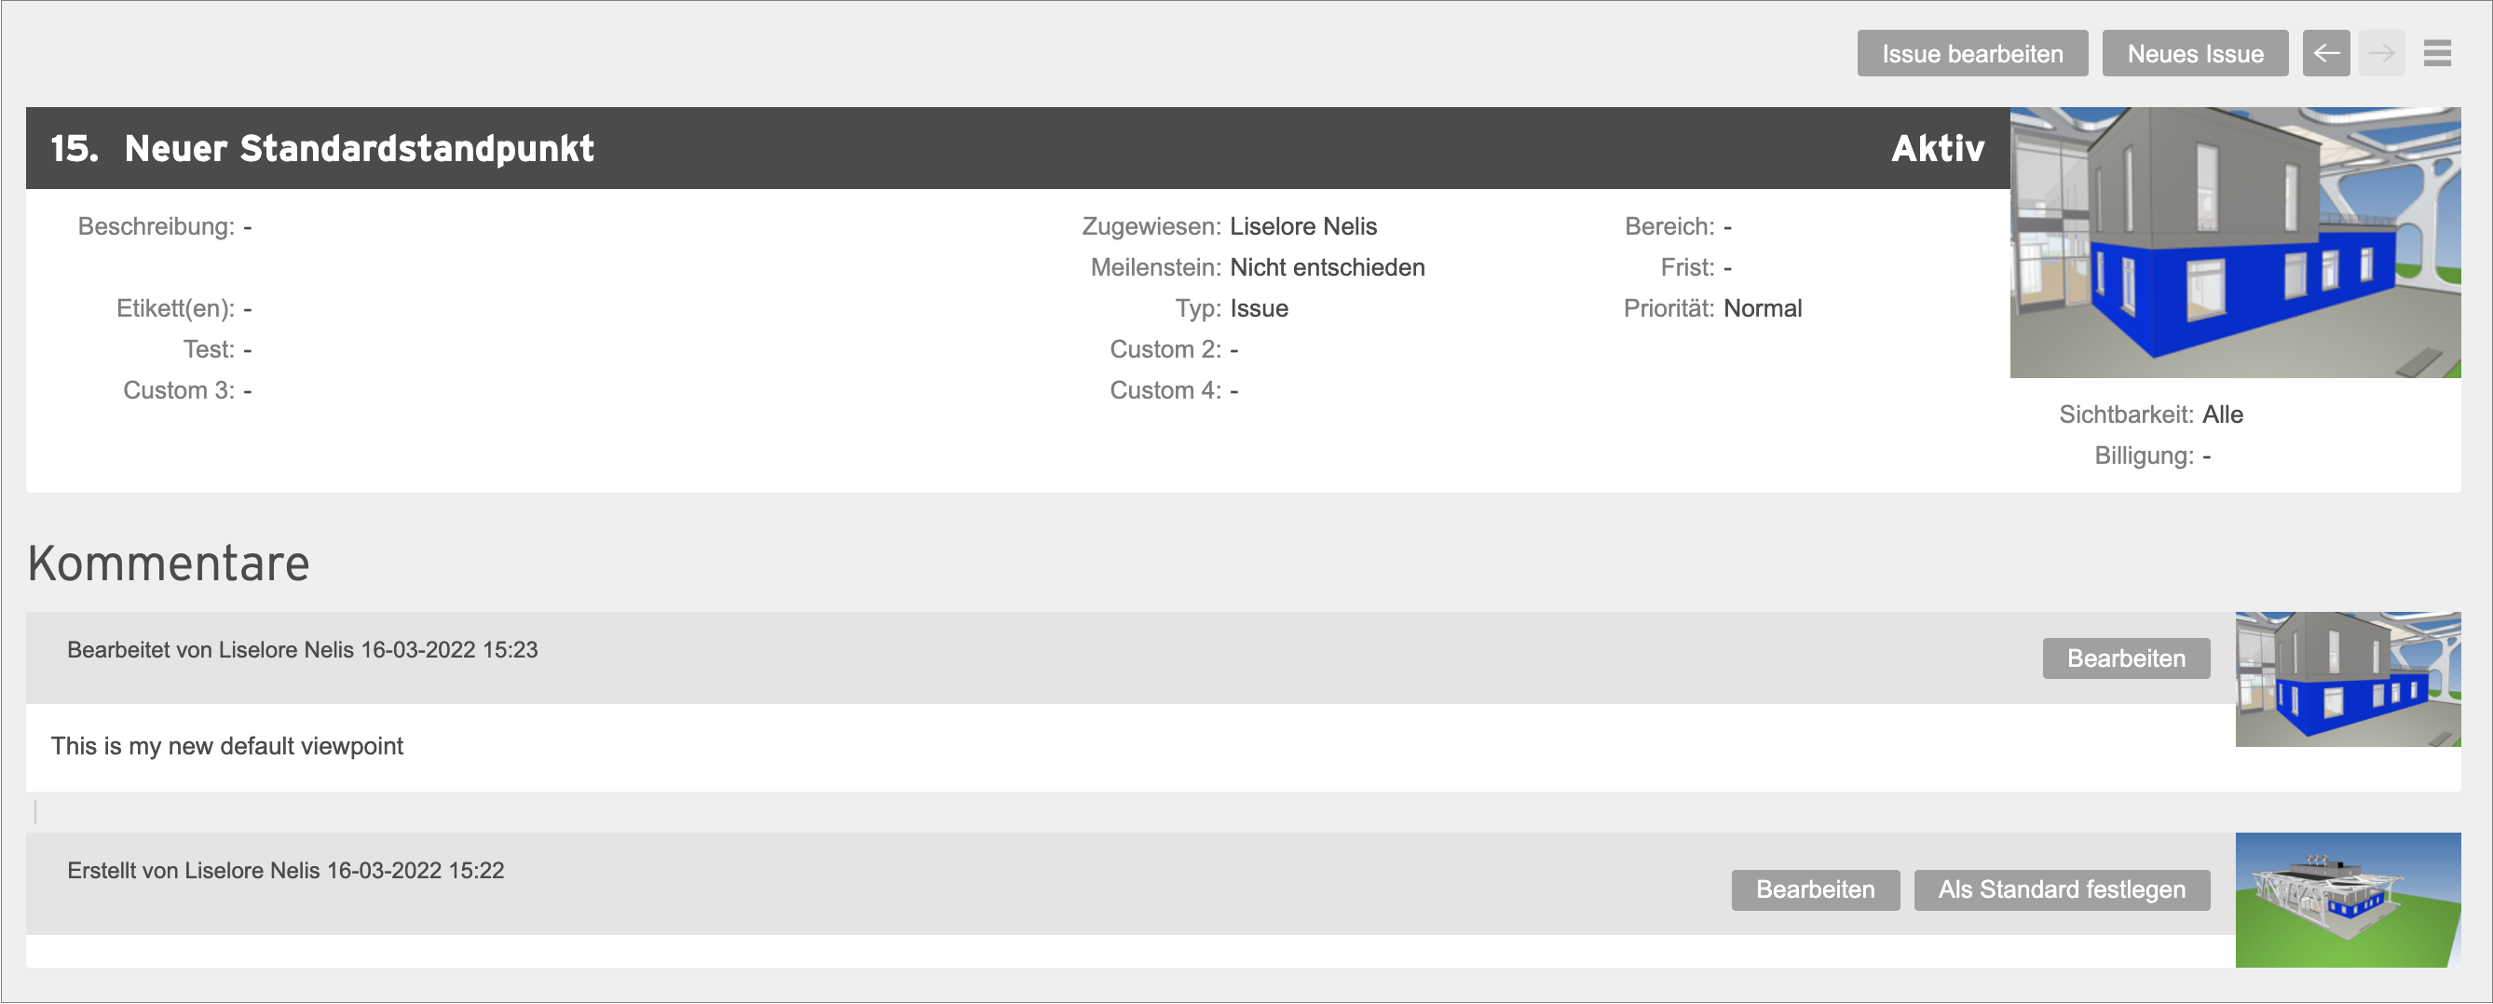Create a new issue with Neues Issue
Viewport: 2493px width, 1004px height.
[2195, 53]
